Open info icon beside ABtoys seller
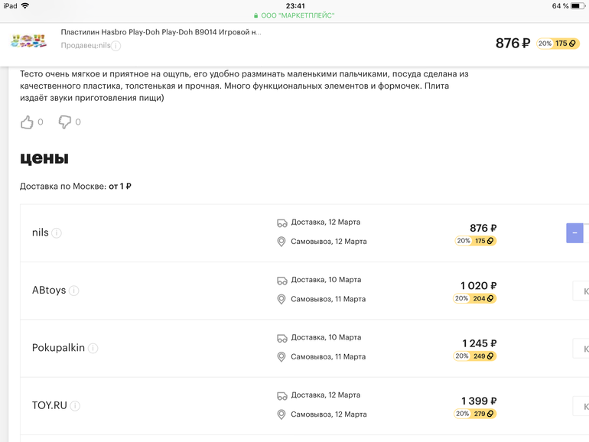Image resolution: width=589 pixels, height=442 pixels. [74, 291]
